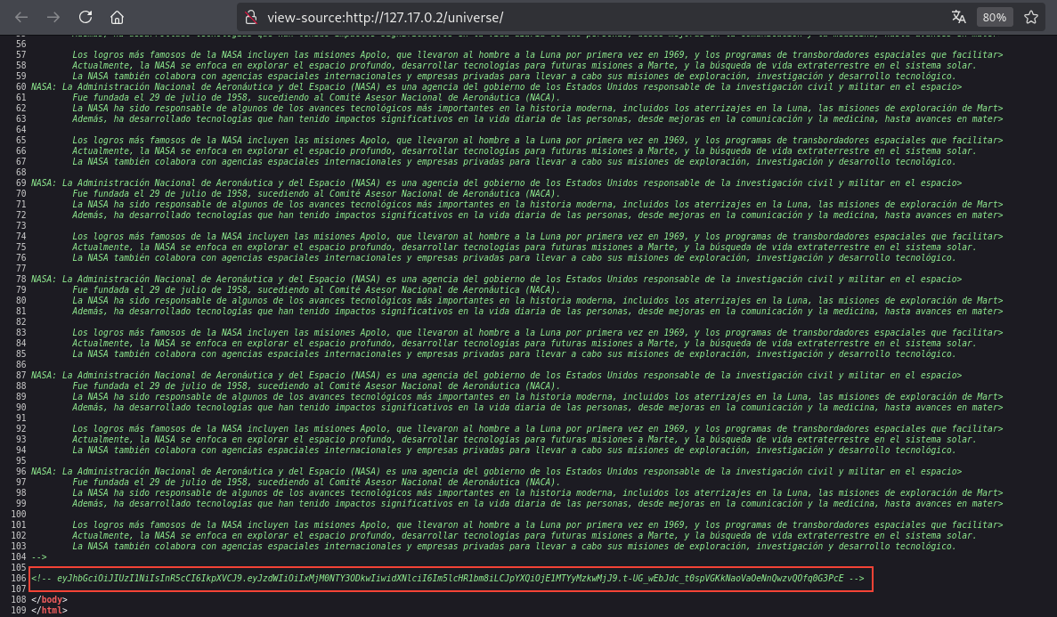Click the JWT token comment on line 106
The width and height of the screenshot is (1057, 617).
click(x=448, y=578)
